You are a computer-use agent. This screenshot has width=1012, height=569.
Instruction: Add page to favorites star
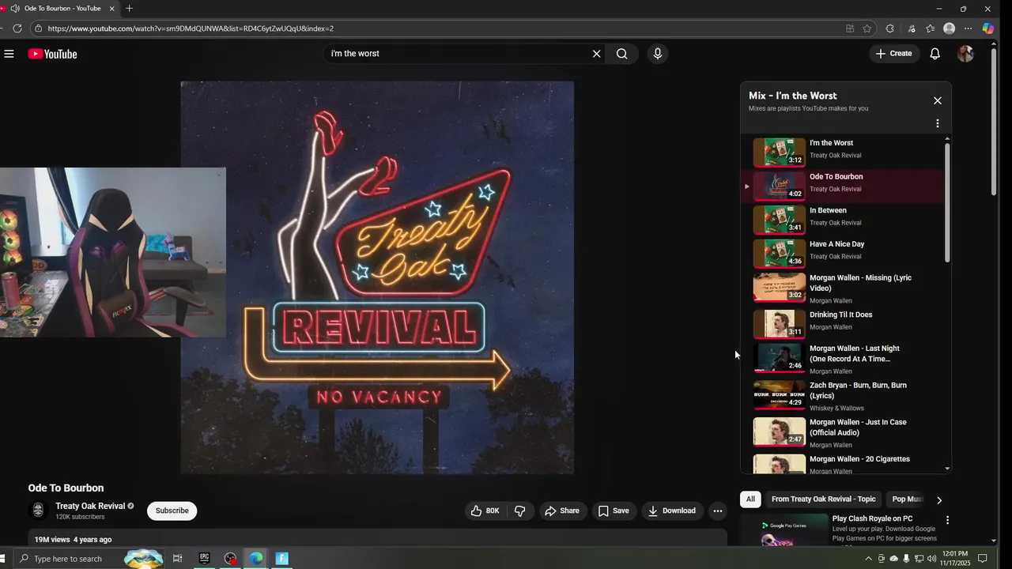[x=867, y=28]
